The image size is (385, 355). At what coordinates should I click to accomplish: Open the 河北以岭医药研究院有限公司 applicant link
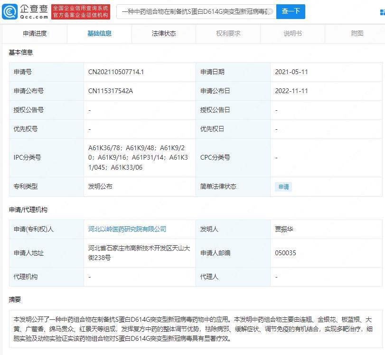[x=127, y=229]
